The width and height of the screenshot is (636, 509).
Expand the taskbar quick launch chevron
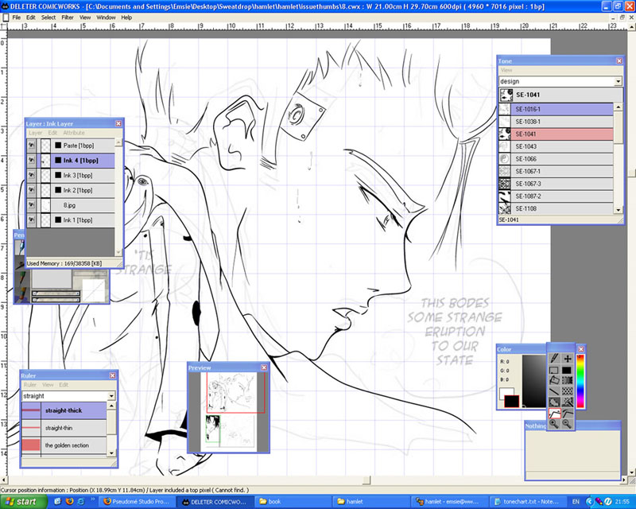click(92, 500)
